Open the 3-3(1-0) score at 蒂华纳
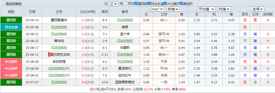The height and width of the screenshot is (93, 275). click(x=88, y=41)
